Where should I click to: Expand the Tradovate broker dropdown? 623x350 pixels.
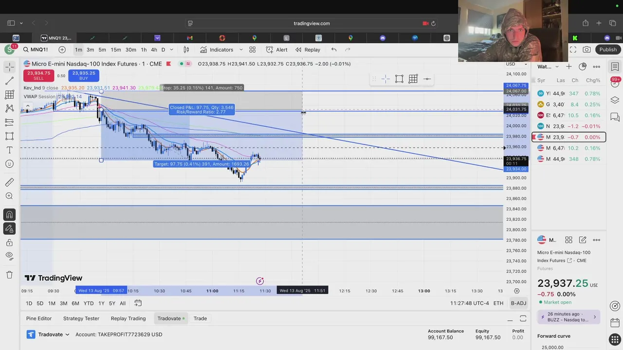pyautogui.click(x=48, y=334)
